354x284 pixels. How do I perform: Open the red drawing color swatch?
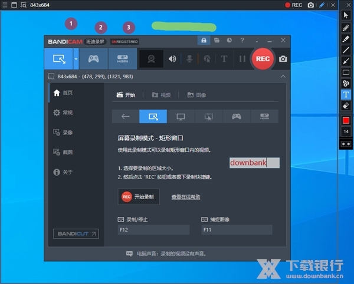[346, 121]
